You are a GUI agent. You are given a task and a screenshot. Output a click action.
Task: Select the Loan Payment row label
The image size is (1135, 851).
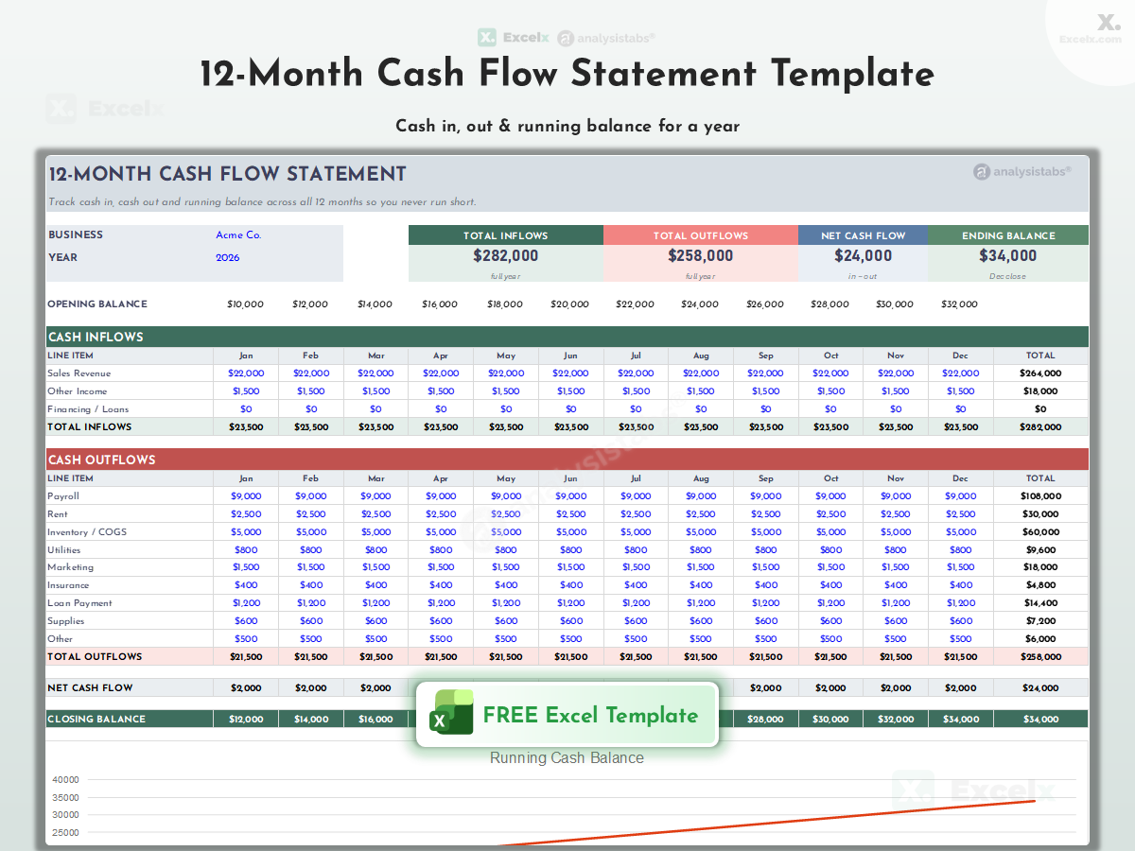coord(80,603)
